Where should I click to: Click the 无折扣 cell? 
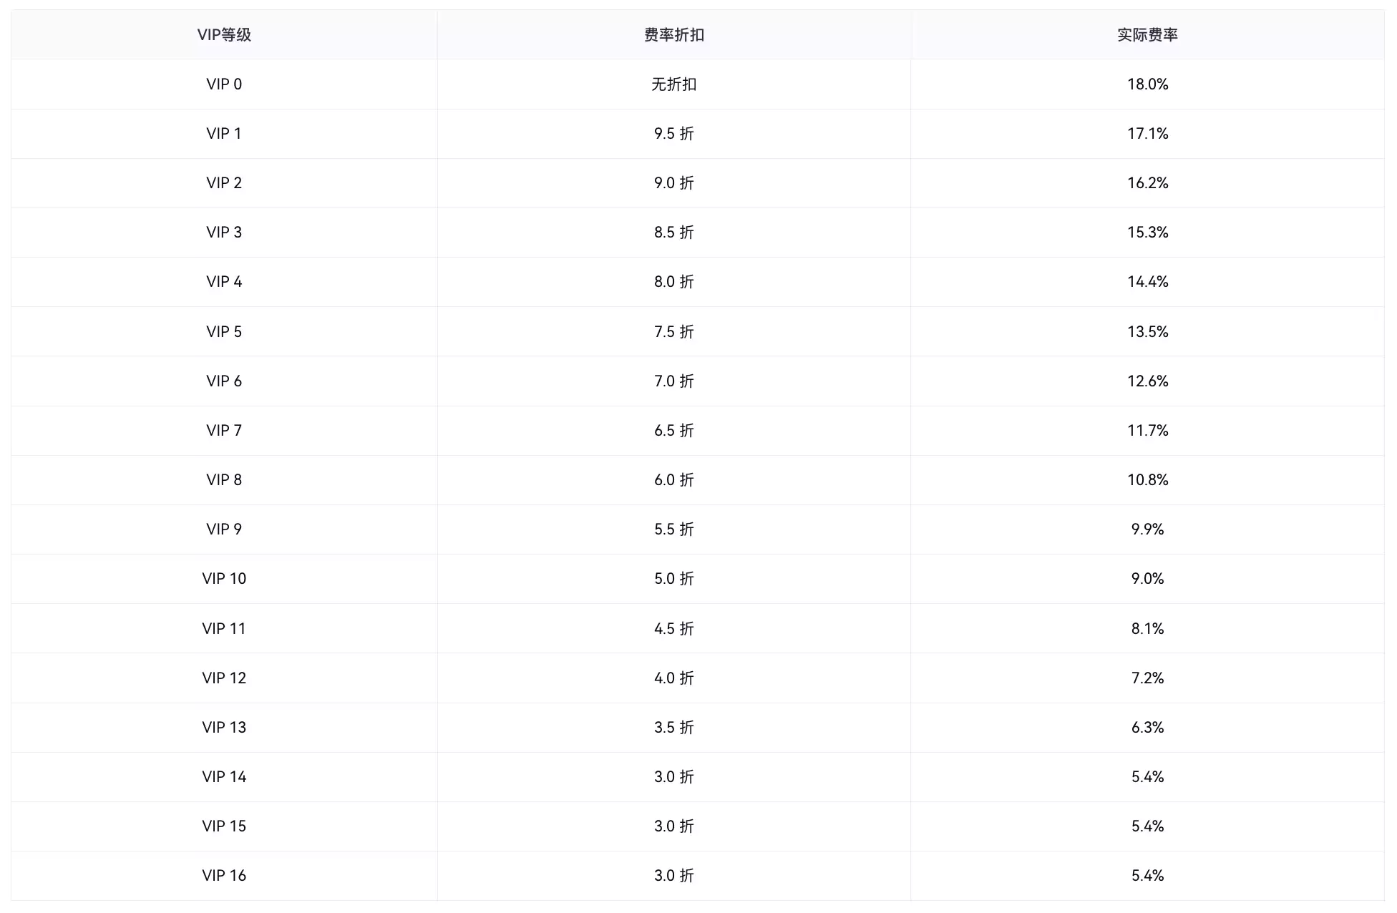[x=674, y=84]
